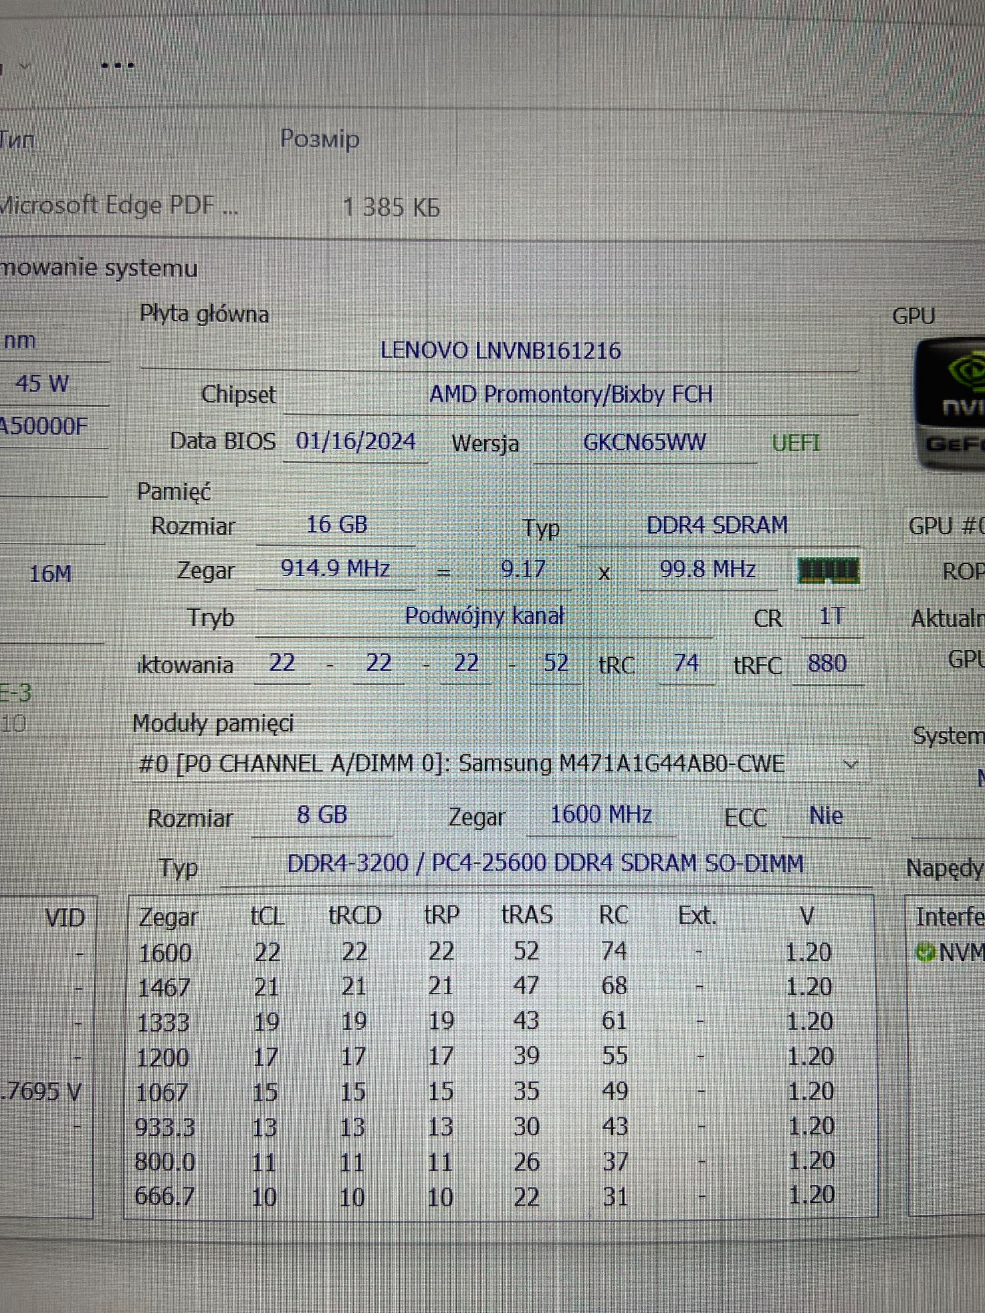
Task: Click the DDR4 SDRAM memory type value
Action: click(x=717, y=525)
